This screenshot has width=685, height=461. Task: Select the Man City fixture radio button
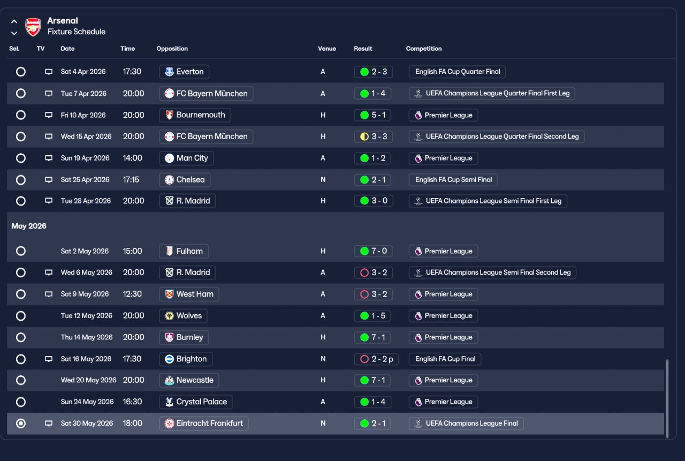click(21, 158)
